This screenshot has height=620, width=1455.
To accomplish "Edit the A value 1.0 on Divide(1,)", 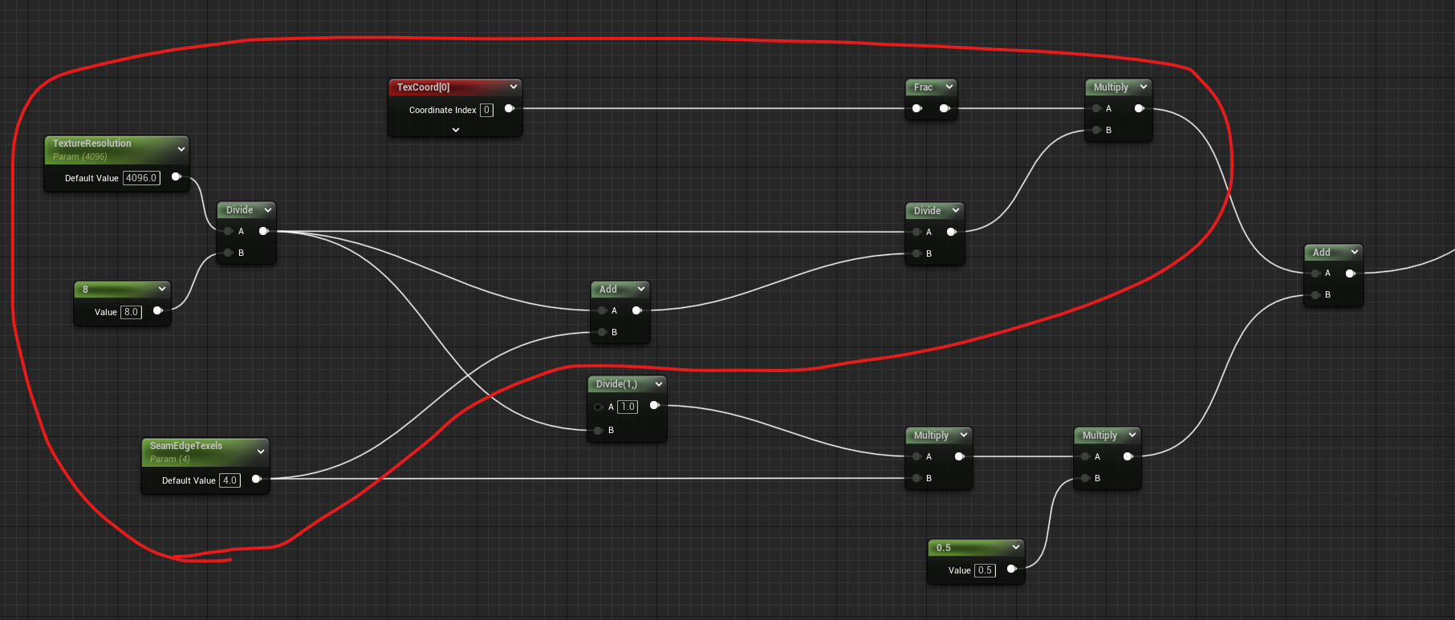I will [628, 407].
